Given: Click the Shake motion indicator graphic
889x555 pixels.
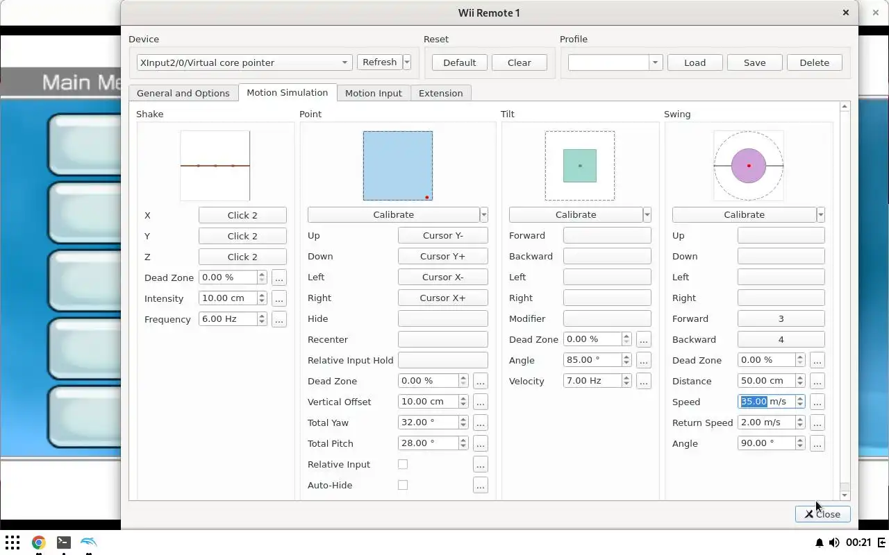Looking at the screenshot, I should coord(215,166).
